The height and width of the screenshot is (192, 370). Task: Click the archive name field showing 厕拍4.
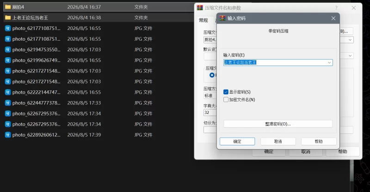pos(210,40)
